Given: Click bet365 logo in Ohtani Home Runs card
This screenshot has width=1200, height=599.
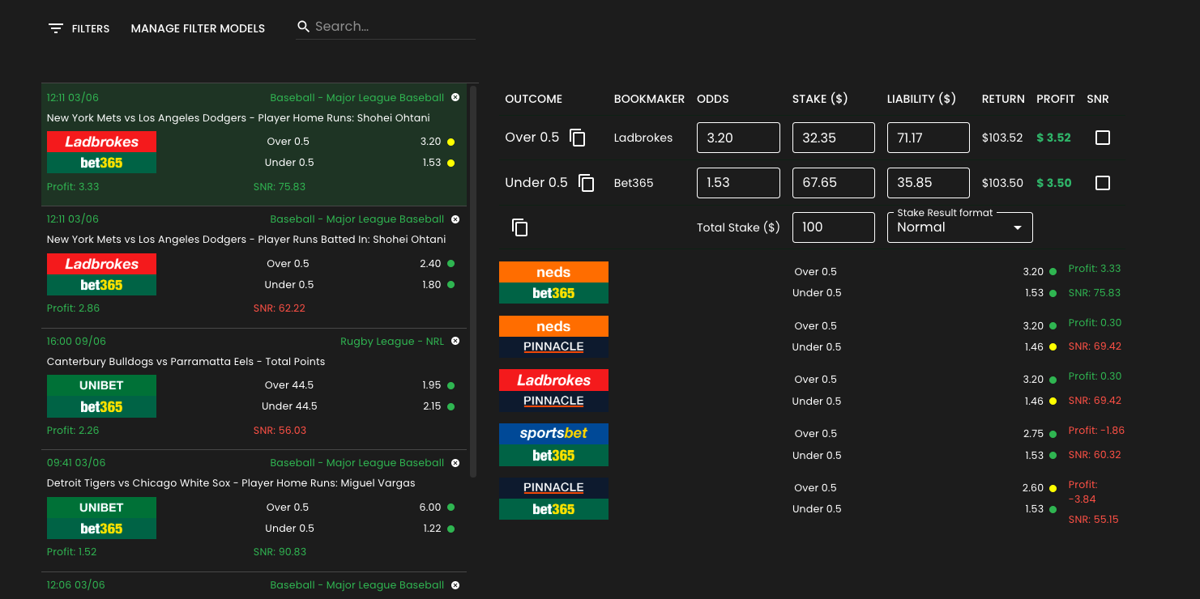Looking at the screenshot, I should point(101,163).
